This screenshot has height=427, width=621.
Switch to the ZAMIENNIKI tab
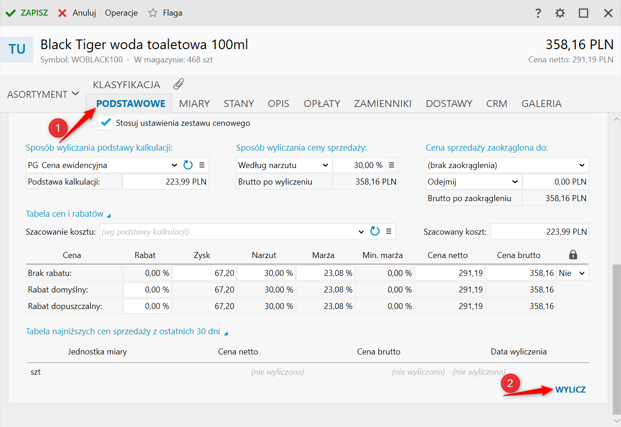click(x=383, y=104)
